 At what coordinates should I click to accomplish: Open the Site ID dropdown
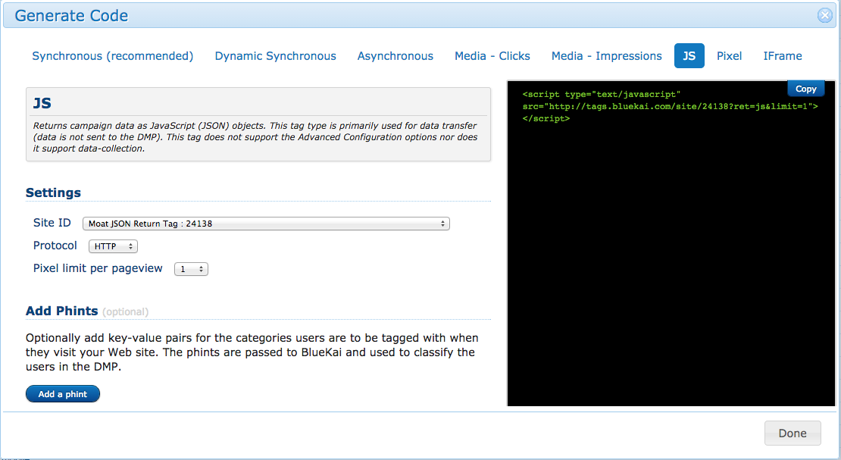point(266,224)
